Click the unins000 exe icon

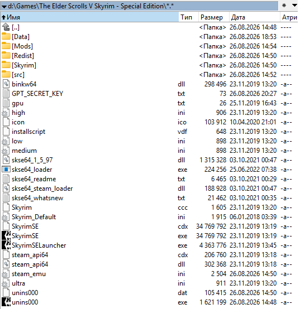6,302
